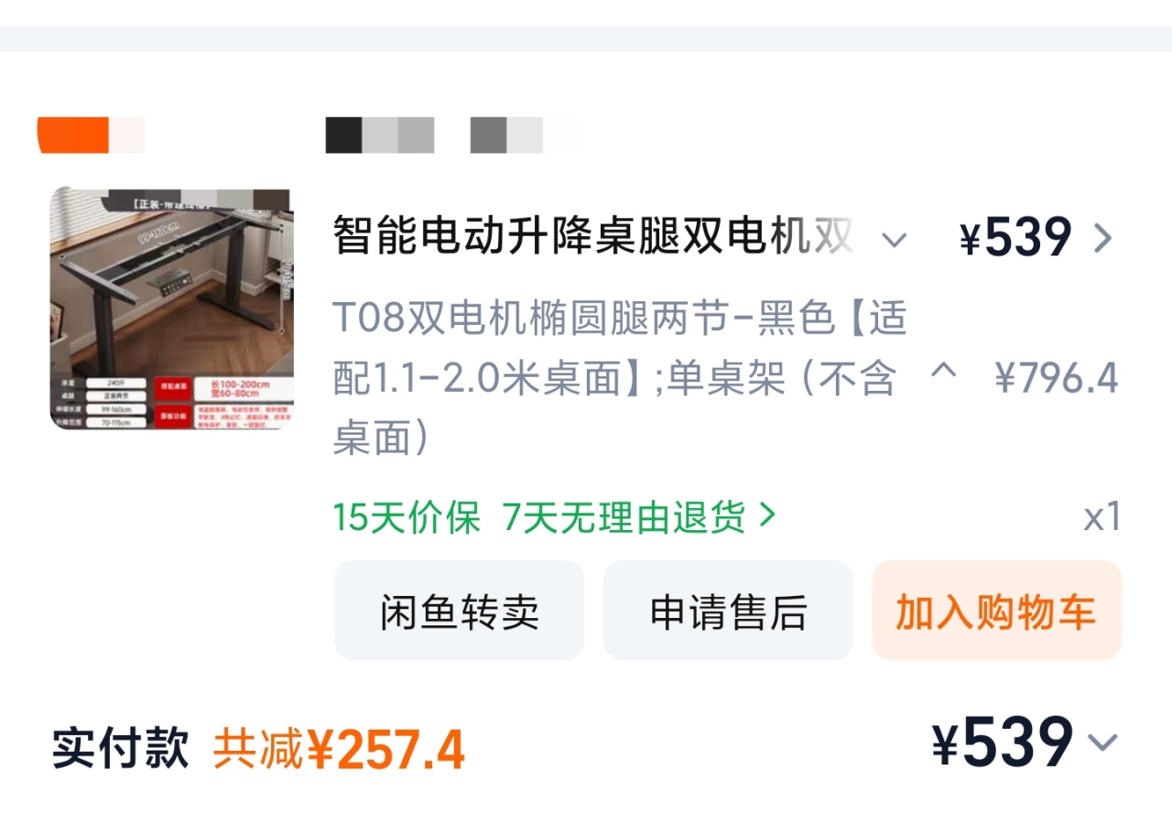The image size is (1172, 824).
Task: Tap the right arrow next to item price ¥539
Action: coord(1103,238)
